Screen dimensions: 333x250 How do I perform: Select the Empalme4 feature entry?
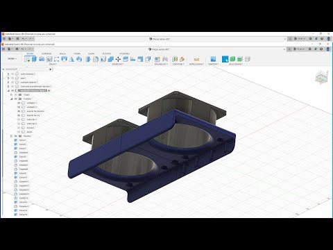point(24,153)
